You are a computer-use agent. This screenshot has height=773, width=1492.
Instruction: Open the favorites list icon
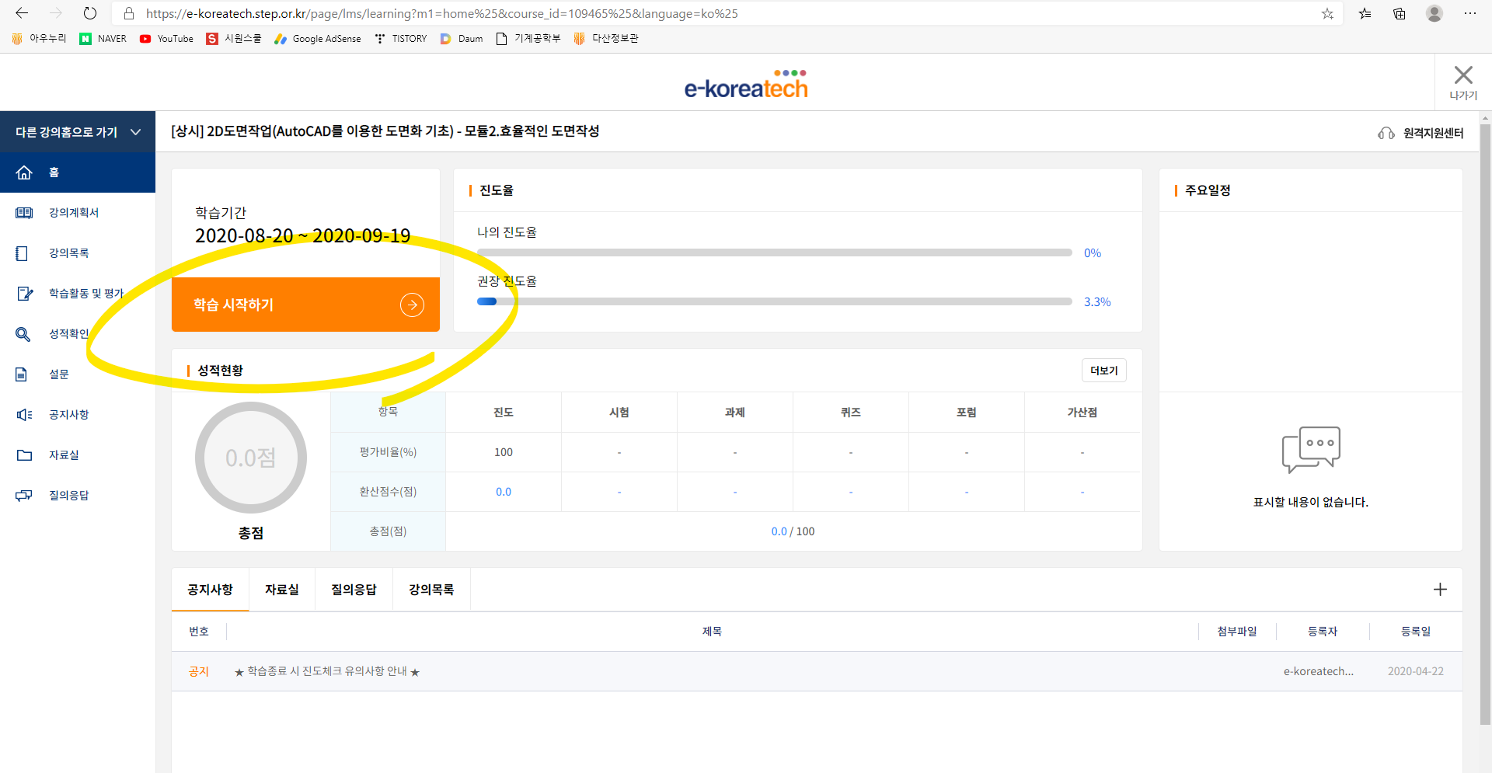[1365, 13]
